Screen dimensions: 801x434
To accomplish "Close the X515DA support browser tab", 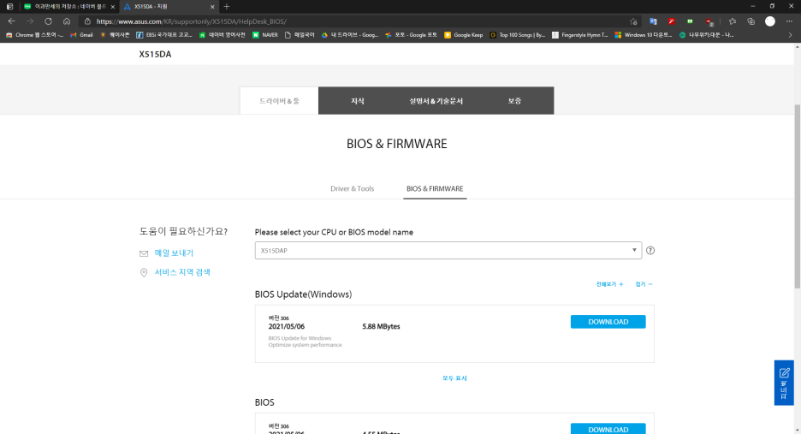I will click(212, 7).
